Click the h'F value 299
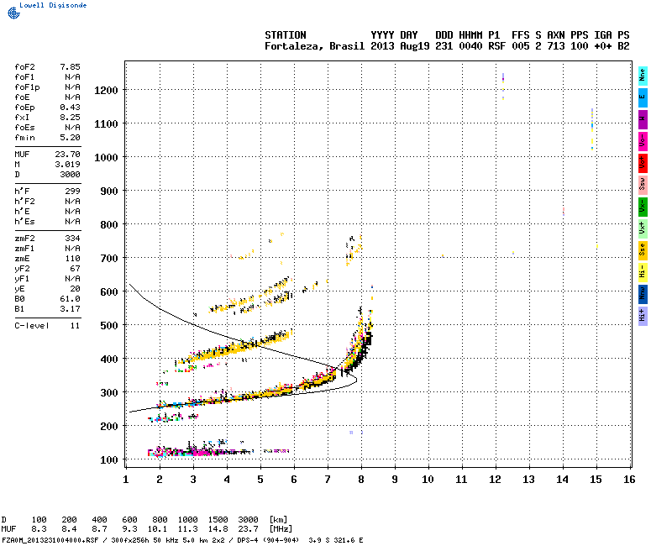This screenshot has height=546, width=672. [x=72, y=192]
